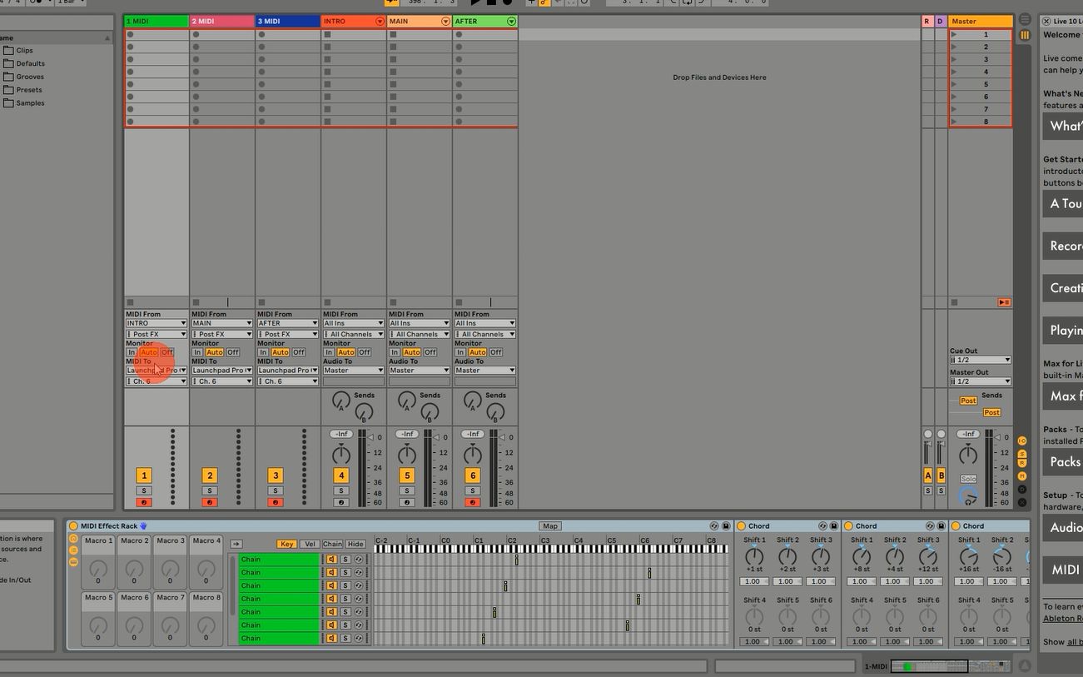The height and width of the screenshot is (677, 1083).
Task: Open the Grooves folder in browser
Action: pos(30,77)
